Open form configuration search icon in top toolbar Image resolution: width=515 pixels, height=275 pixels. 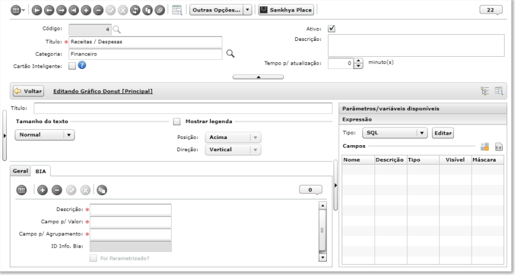pos(177,10)
